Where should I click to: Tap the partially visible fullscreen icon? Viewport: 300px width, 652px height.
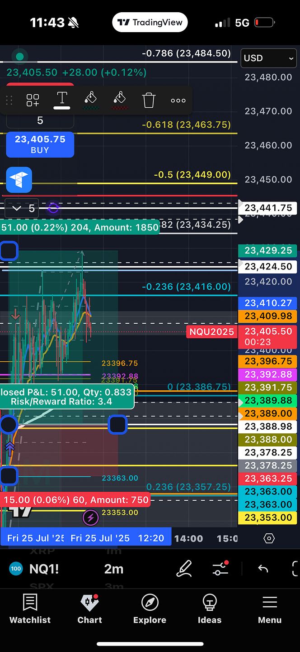click(296, 569)
